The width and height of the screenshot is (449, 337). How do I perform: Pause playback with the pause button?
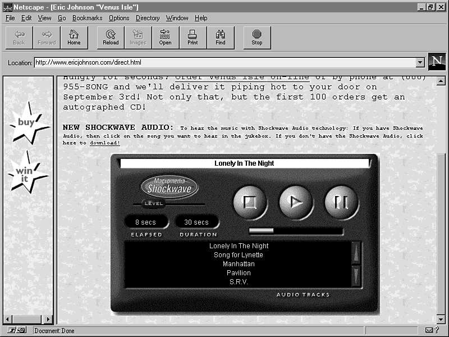pos(341,202)
